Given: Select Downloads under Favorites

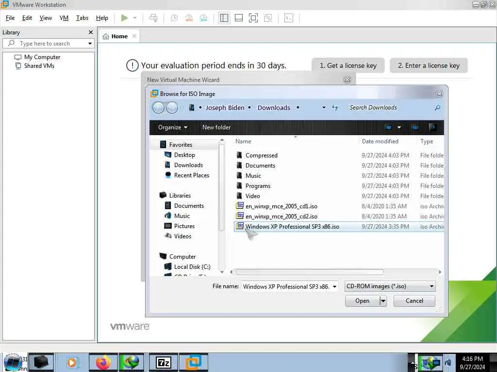Looking at the screenshot, I should pos(188,165).
